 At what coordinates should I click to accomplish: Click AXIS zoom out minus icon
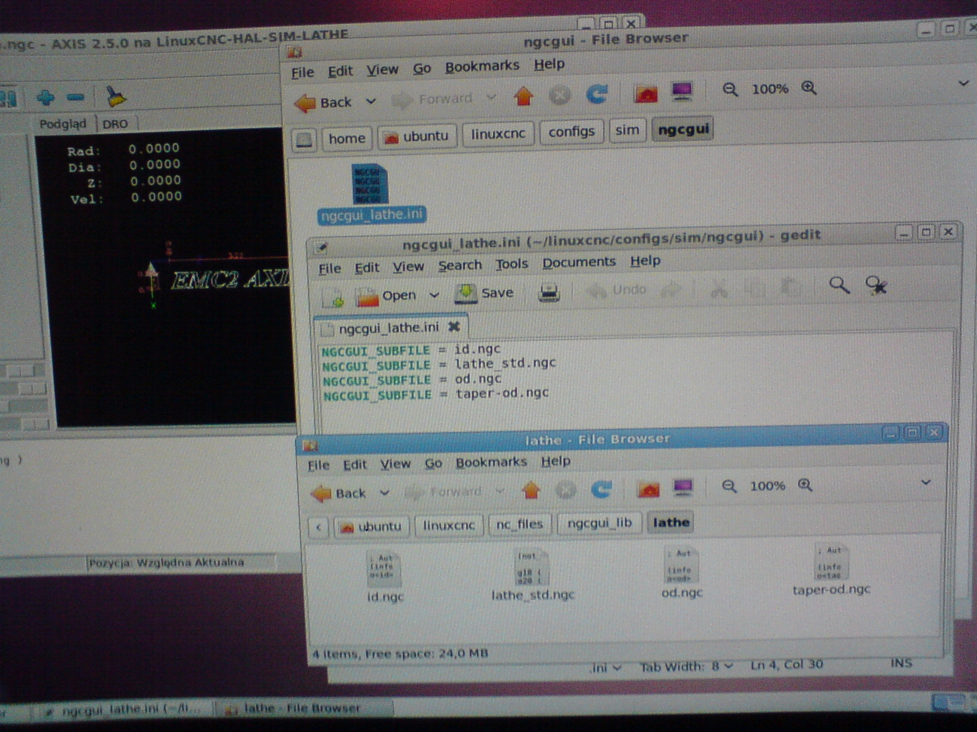75,97
